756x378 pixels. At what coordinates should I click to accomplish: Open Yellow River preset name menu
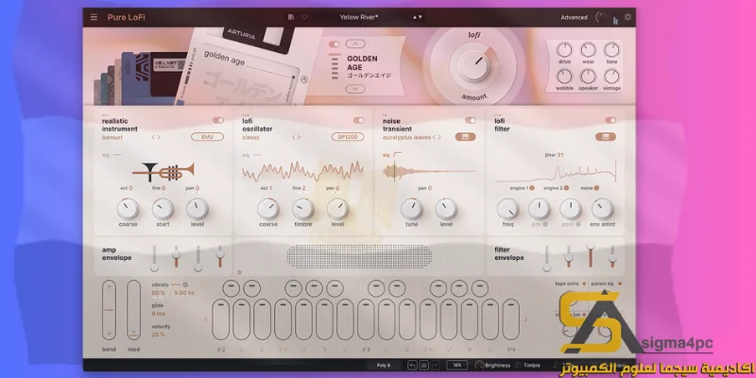click(359, 17)
